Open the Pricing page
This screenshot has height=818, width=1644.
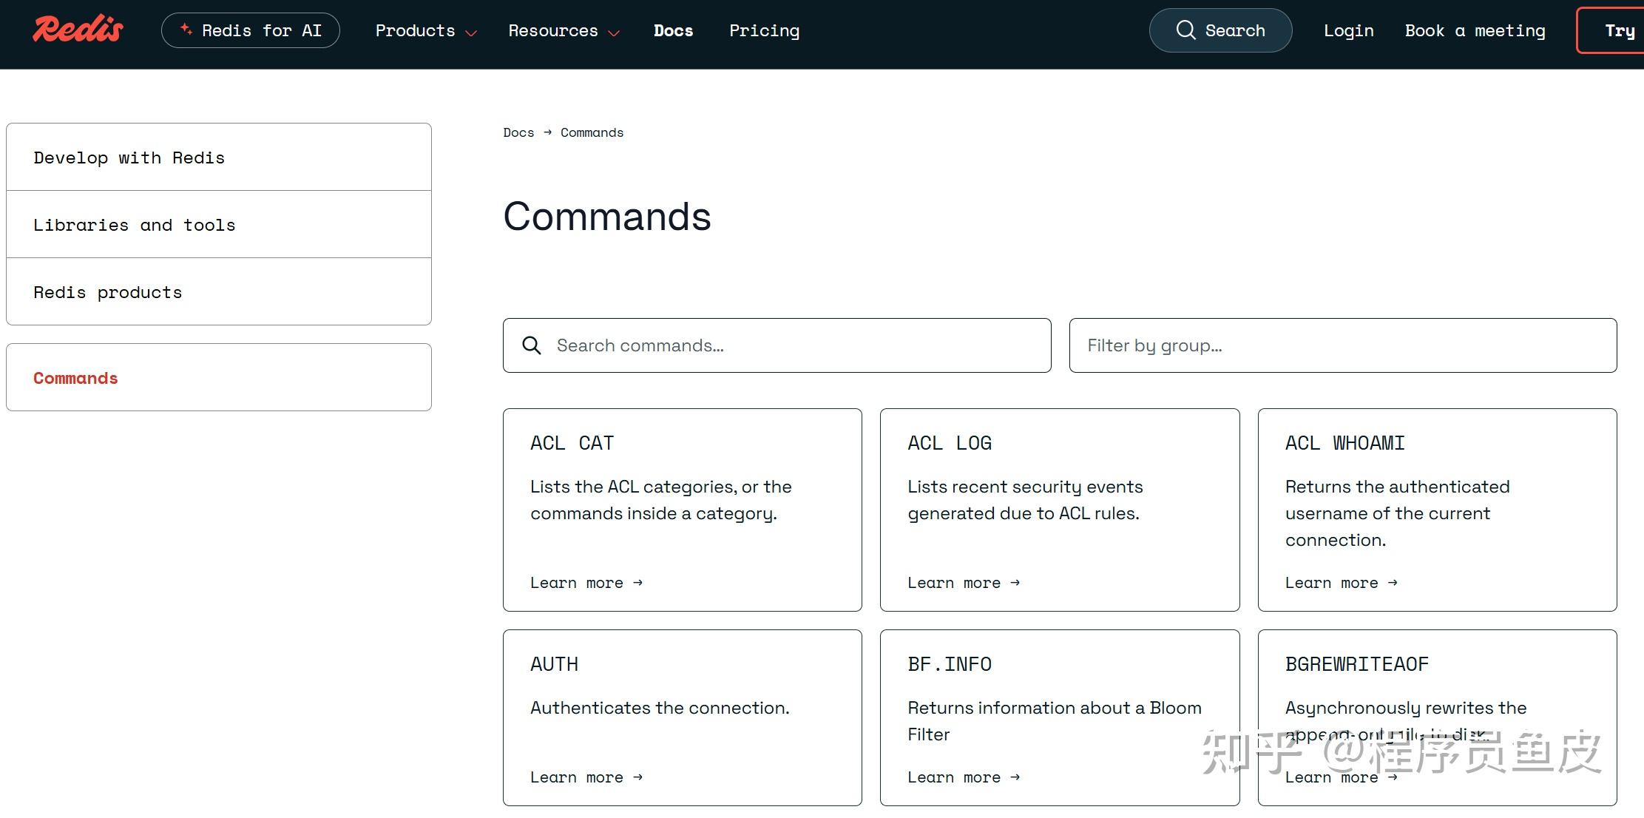click(764, 30)
